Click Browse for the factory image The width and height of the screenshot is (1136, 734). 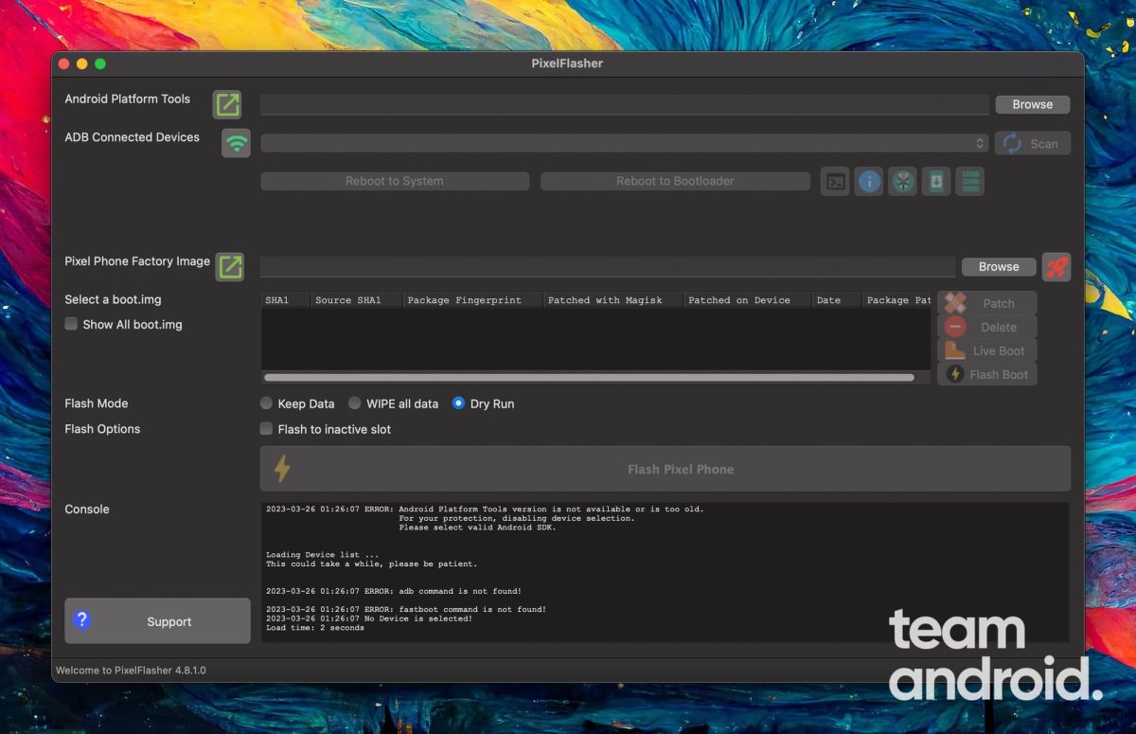[x=998, y=267]
